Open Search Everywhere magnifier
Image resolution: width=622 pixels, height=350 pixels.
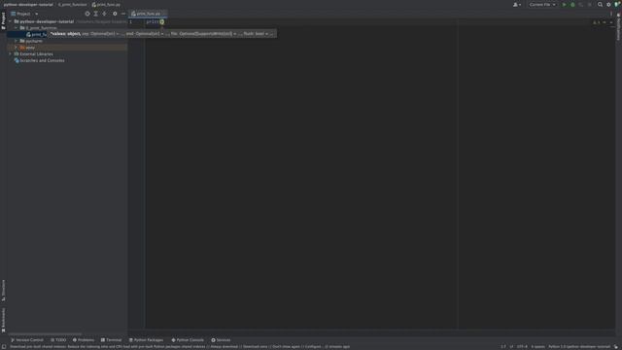601,4
